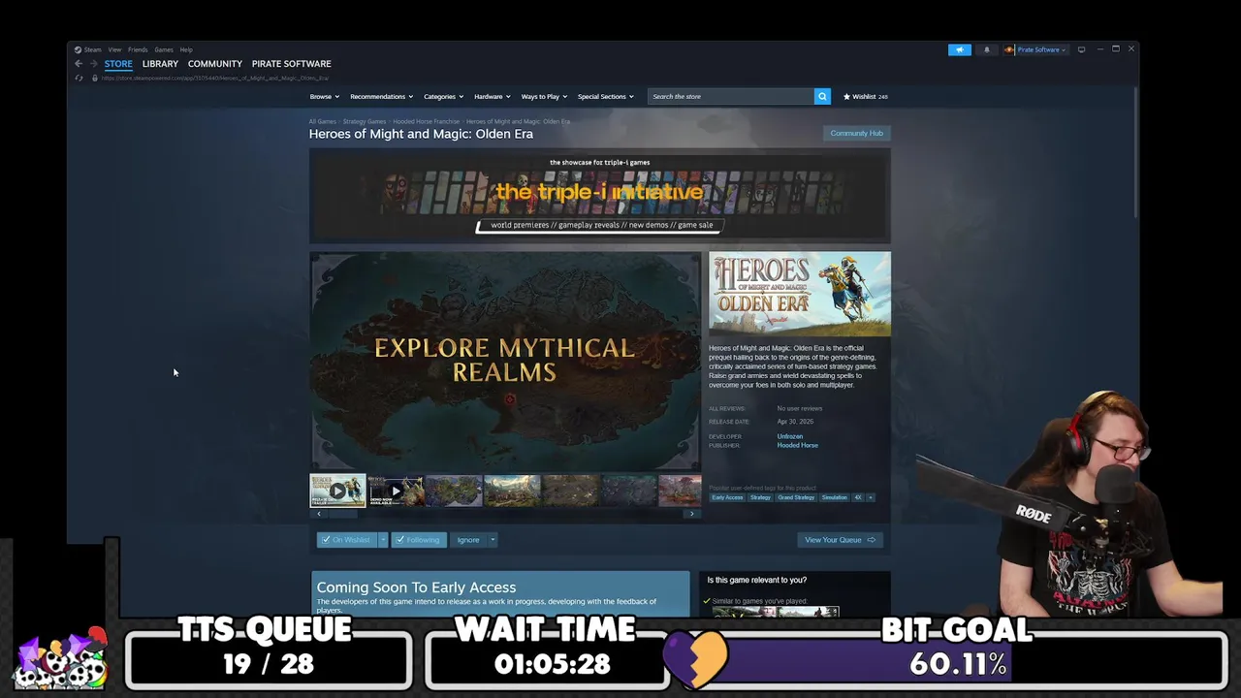Play the second trailer thumbnail

point(396,491)
